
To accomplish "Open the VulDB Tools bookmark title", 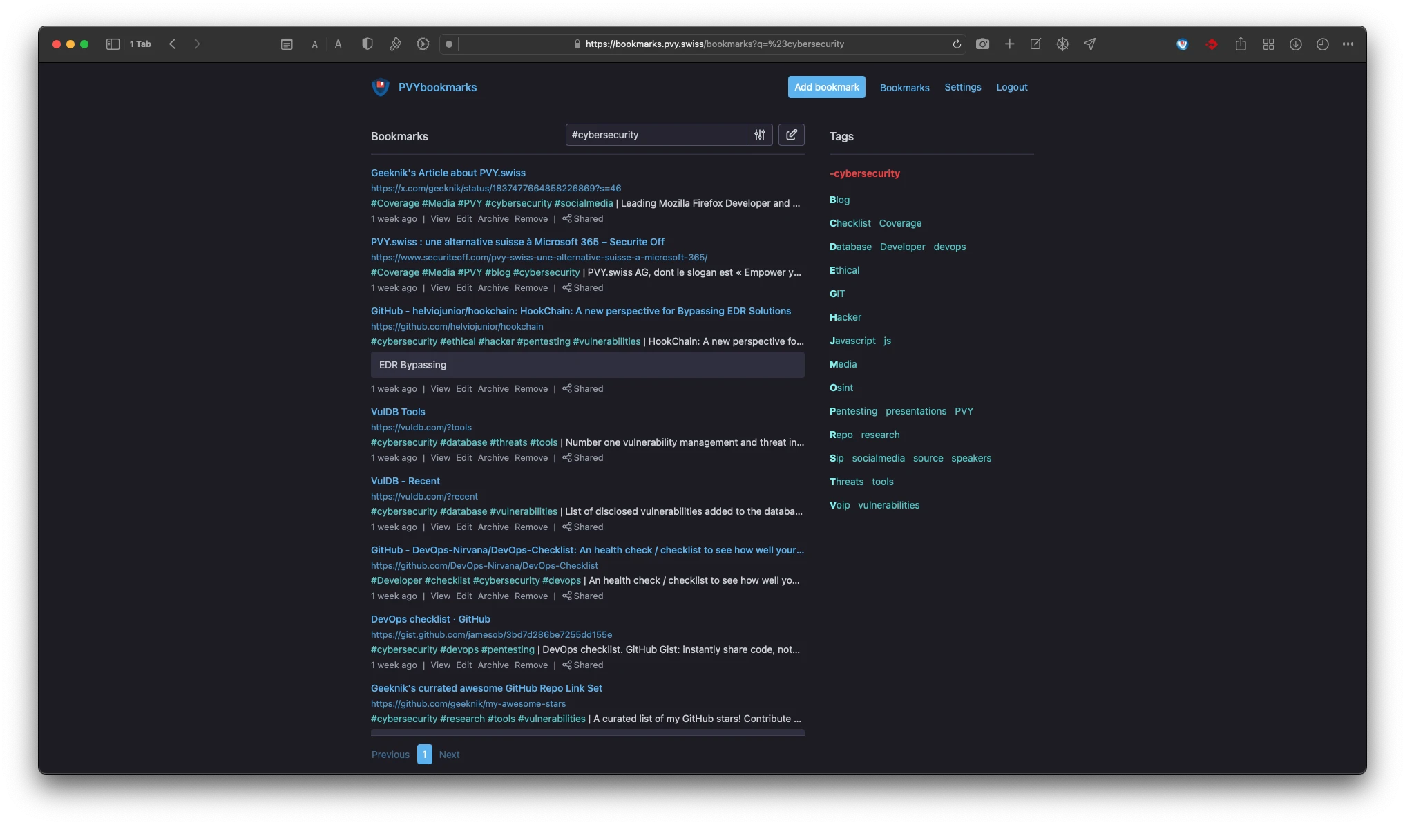I will [398, 412].
